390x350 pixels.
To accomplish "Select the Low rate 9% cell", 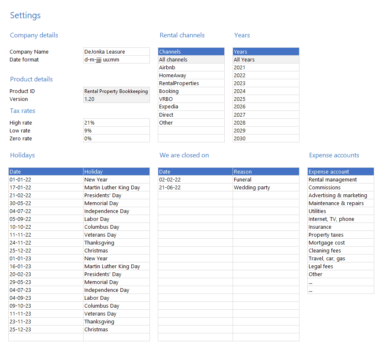I will pos(116,131).
